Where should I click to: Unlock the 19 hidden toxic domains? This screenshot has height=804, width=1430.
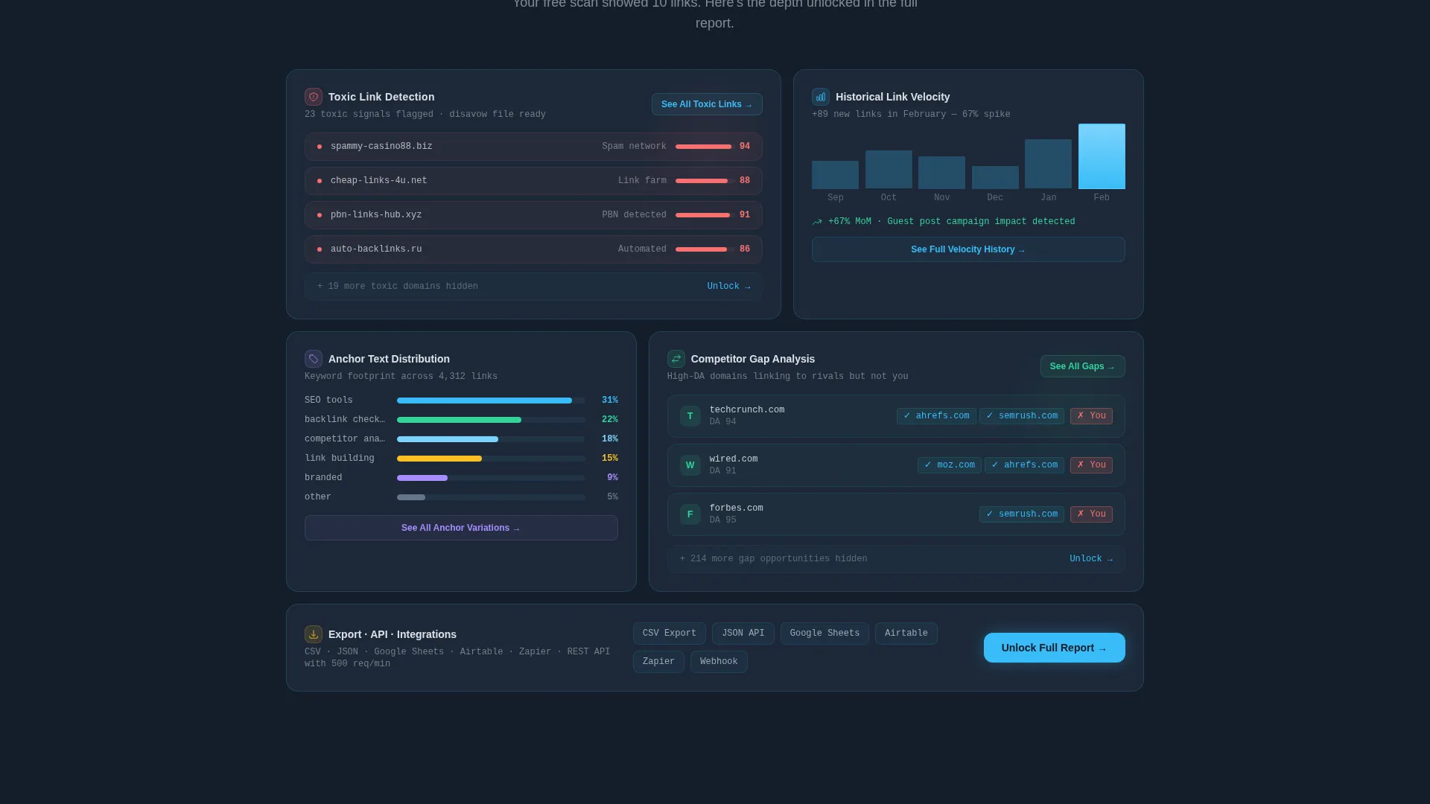pyautogui.click(x=729, y=287)
